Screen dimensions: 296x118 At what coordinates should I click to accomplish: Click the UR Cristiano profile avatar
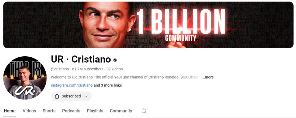[25, 78]
